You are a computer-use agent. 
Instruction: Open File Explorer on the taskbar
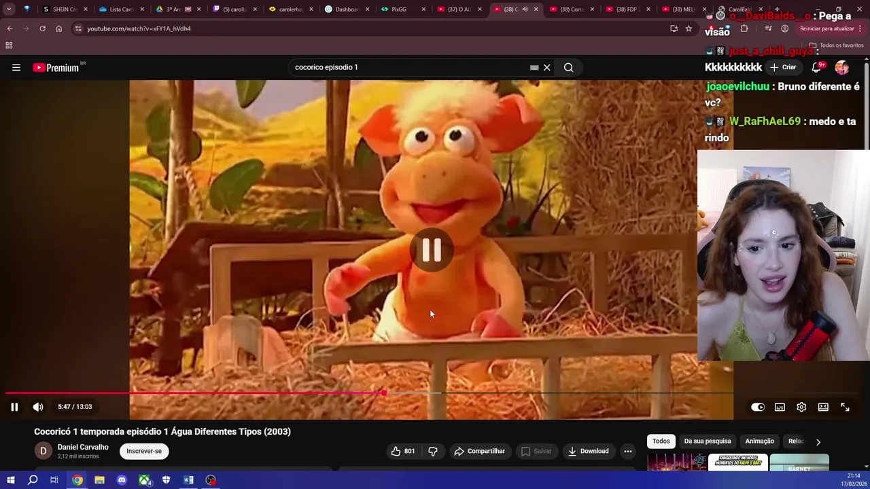tap(99, 480)
